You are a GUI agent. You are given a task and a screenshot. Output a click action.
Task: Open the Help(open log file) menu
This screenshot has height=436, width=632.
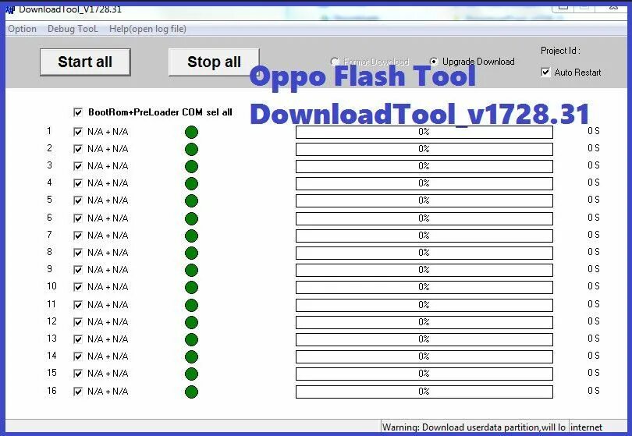point(147,29)
